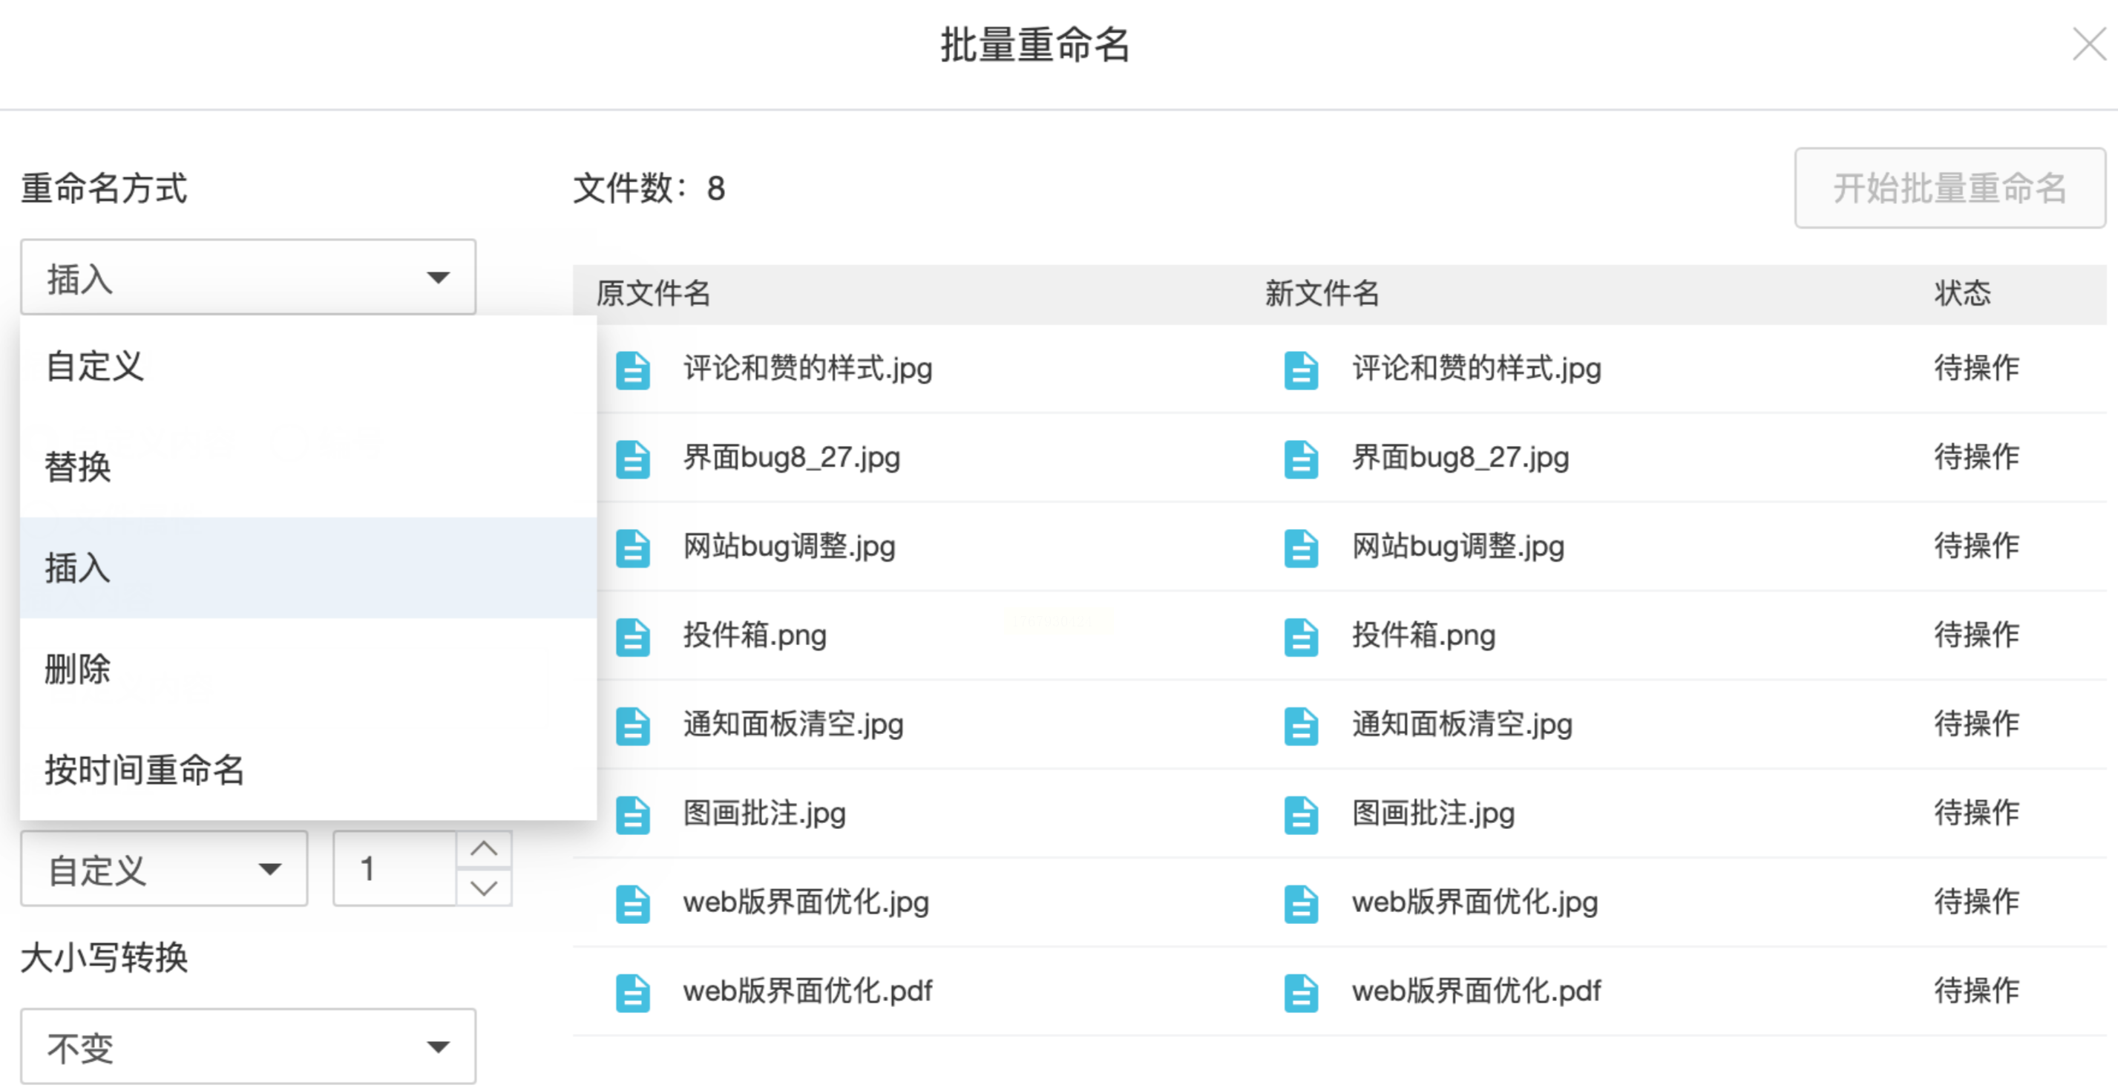Image resolution: width=2118 pixels, height=1091 pixels.
Task: Click file icon beside original 评论和赞的样式.jpg
Action: coord(632,369)
